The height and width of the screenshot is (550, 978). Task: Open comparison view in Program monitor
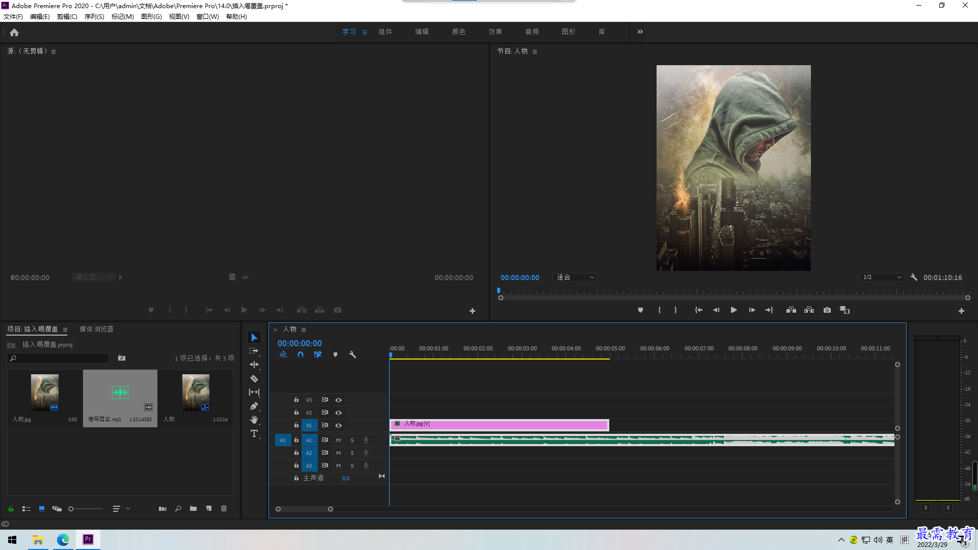click(x=845, y=310)
